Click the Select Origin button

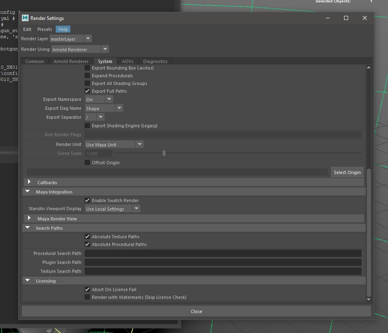click(x=347, y=172)
